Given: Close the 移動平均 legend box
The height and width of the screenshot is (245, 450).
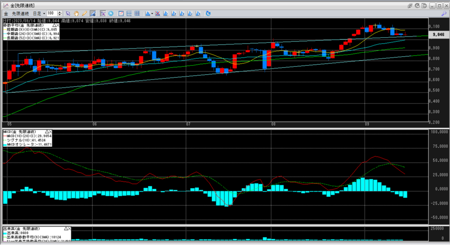Looking at the screenshot, I should tap(58, 25).
